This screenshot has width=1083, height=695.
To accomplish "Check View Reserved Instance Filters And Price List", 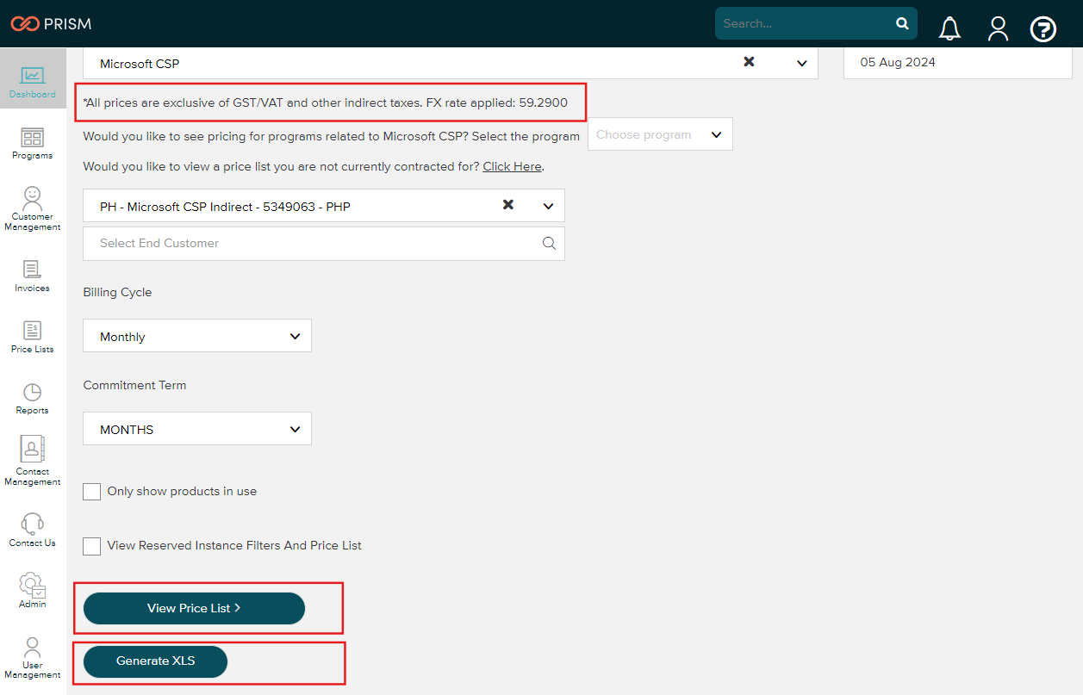I will (x=91, y=546).
